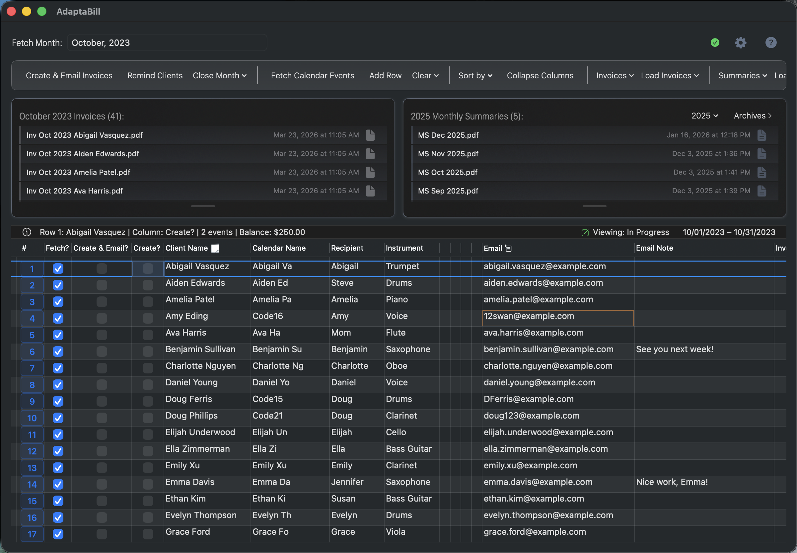Check Create? for Emma Davis
This screenshot has width=797, height=553.
[148, 484]
